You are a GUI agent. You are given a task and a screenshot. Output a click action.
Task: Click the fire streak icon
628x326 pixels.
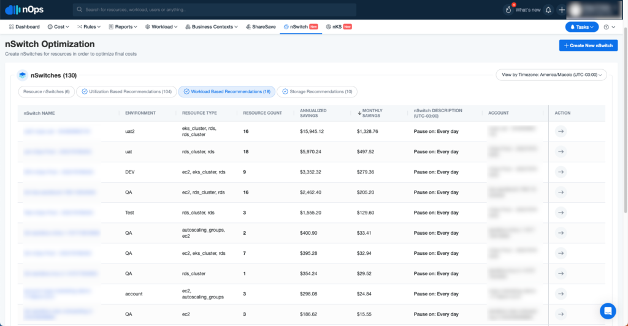pyautogui.click(x=508, y=10)
